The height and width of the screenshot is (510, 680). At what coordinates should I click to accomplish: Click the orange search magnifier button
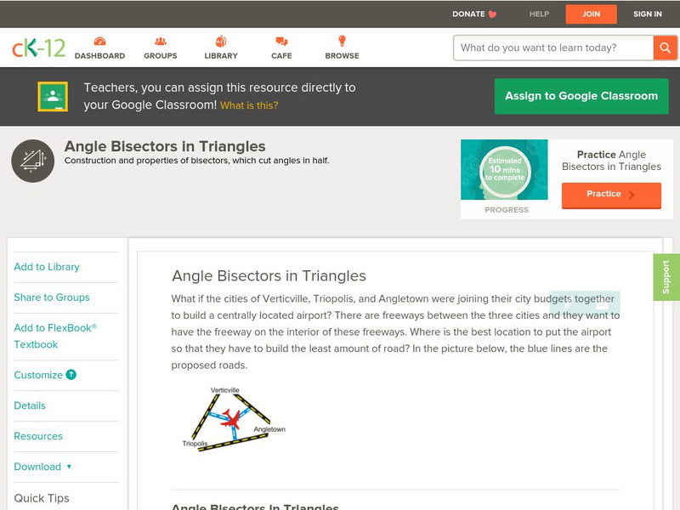[x=665, y=48]
